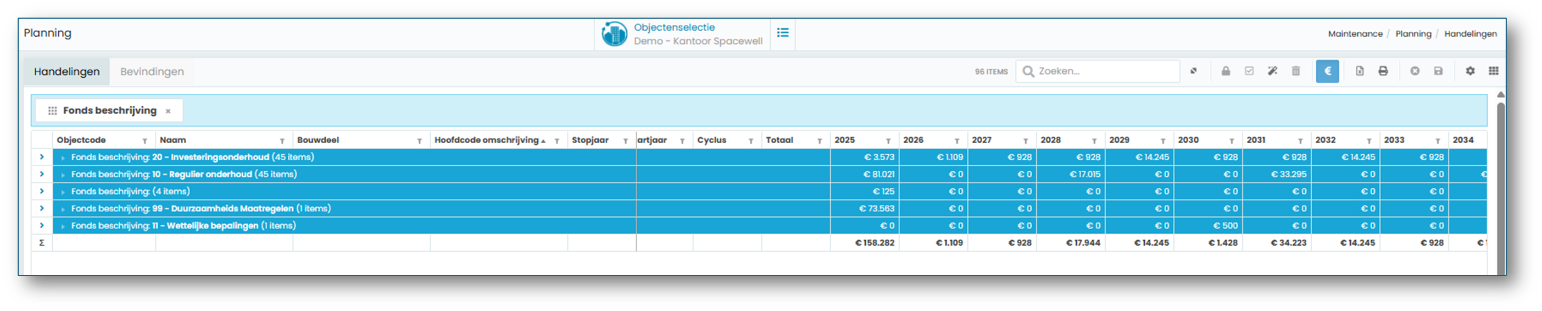Image resolution: width=1542 pixels, height=311 pixels.
Task: Click the magnifier icon in search box
Action: pos(1028,72)
